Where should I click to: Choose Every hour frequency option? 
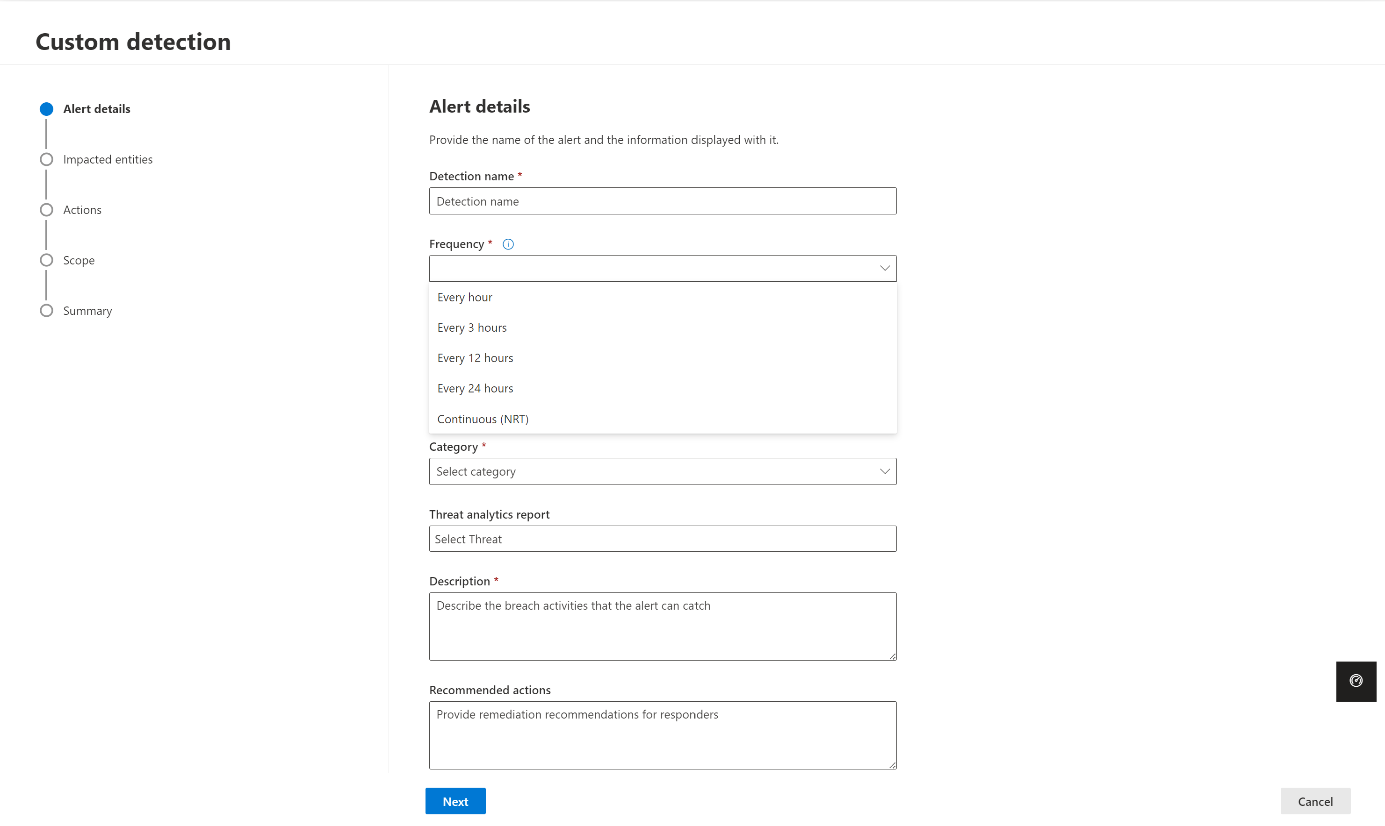(x=465, y=297)
